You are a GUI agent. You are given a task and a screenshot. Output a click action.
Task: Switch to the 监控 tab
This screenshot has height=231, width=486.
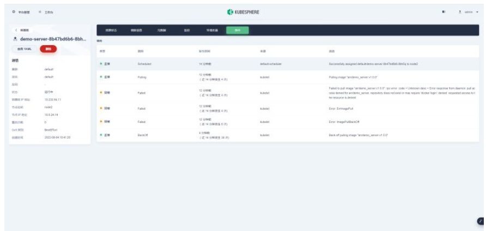[186, 30]
